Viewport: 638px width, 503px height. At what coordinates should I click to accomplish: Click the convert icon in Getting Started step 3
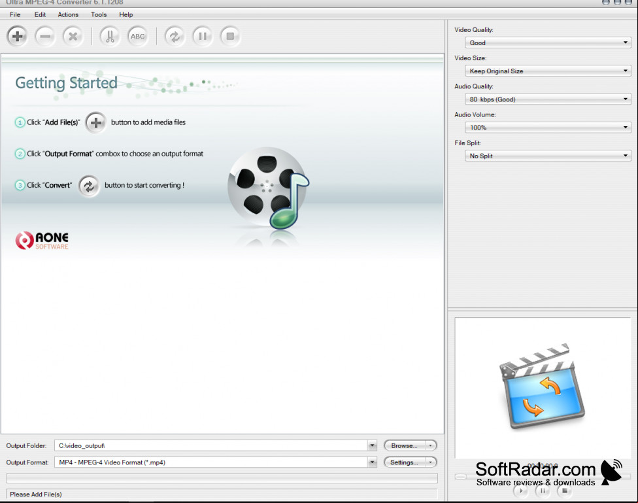(x=89, y=186)
